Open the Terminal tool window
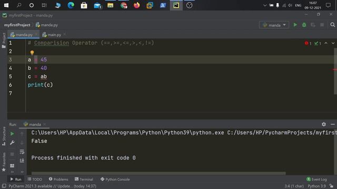337x189 pixels. pyautogui.click(x=84, y=179)
